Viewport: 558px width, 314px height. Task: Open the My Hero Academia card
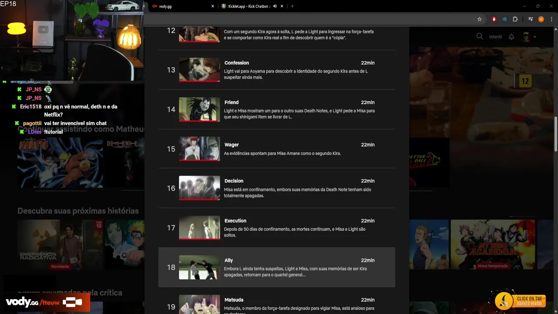[493, 244]
